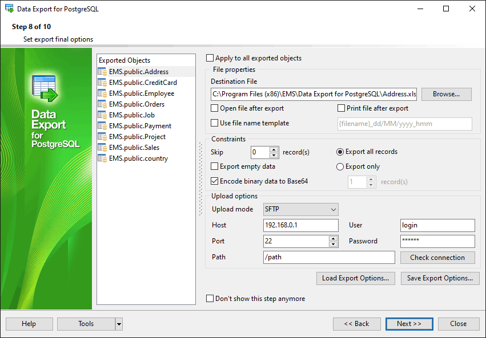Screen dimensions: 486x338
Task: Click the Check connection button
Action: [x=437, y=258]
